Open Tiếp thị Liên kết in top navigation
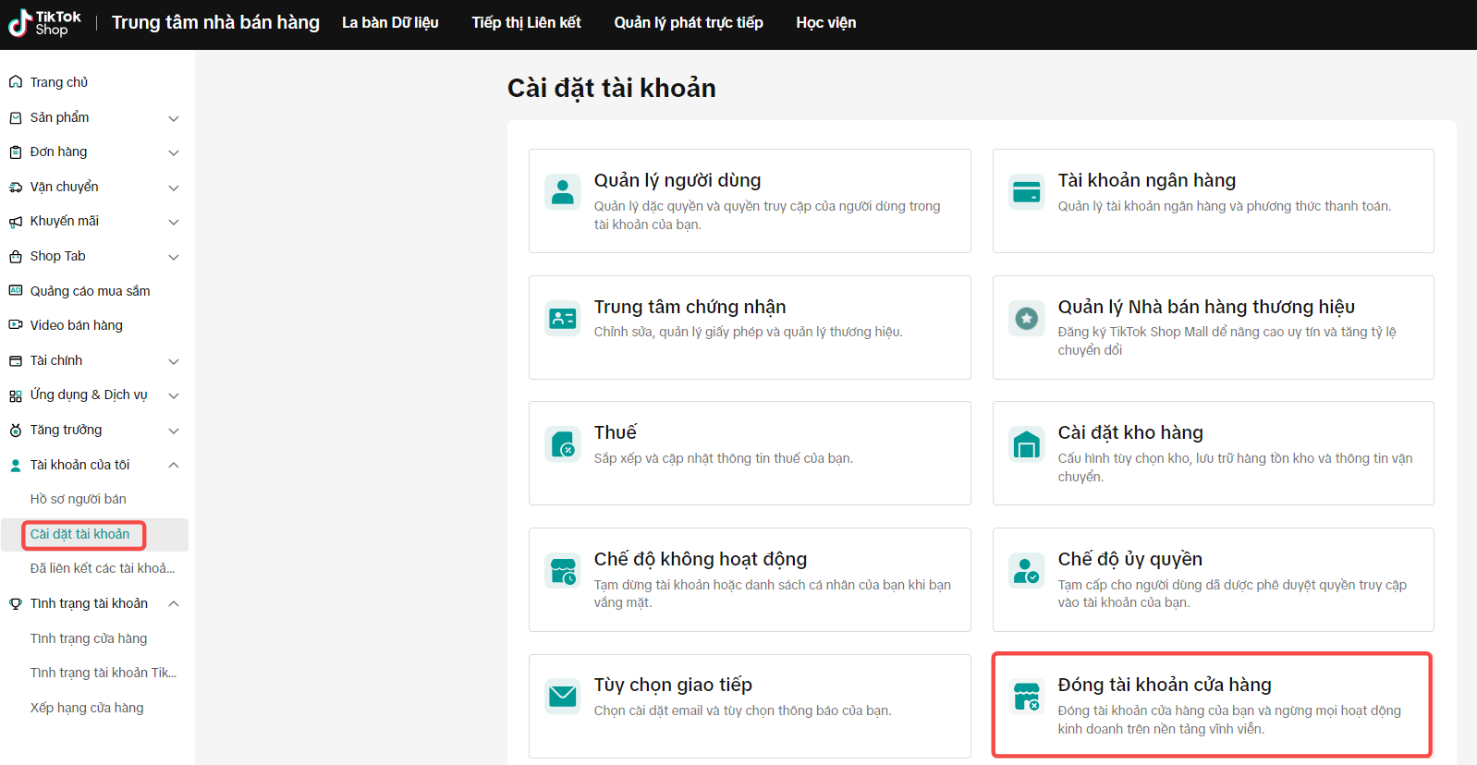 pyautogui.click(x=527, y=22)
